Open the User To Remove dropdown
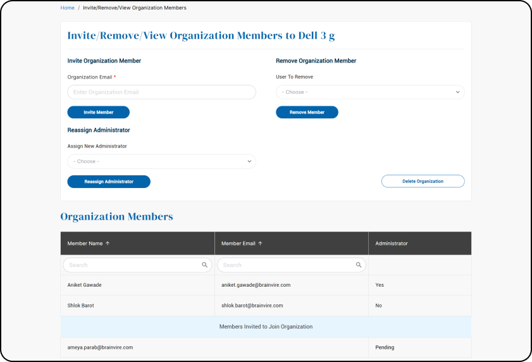The image size is (532, 362). pyautogui.click(x=370, y=92)
